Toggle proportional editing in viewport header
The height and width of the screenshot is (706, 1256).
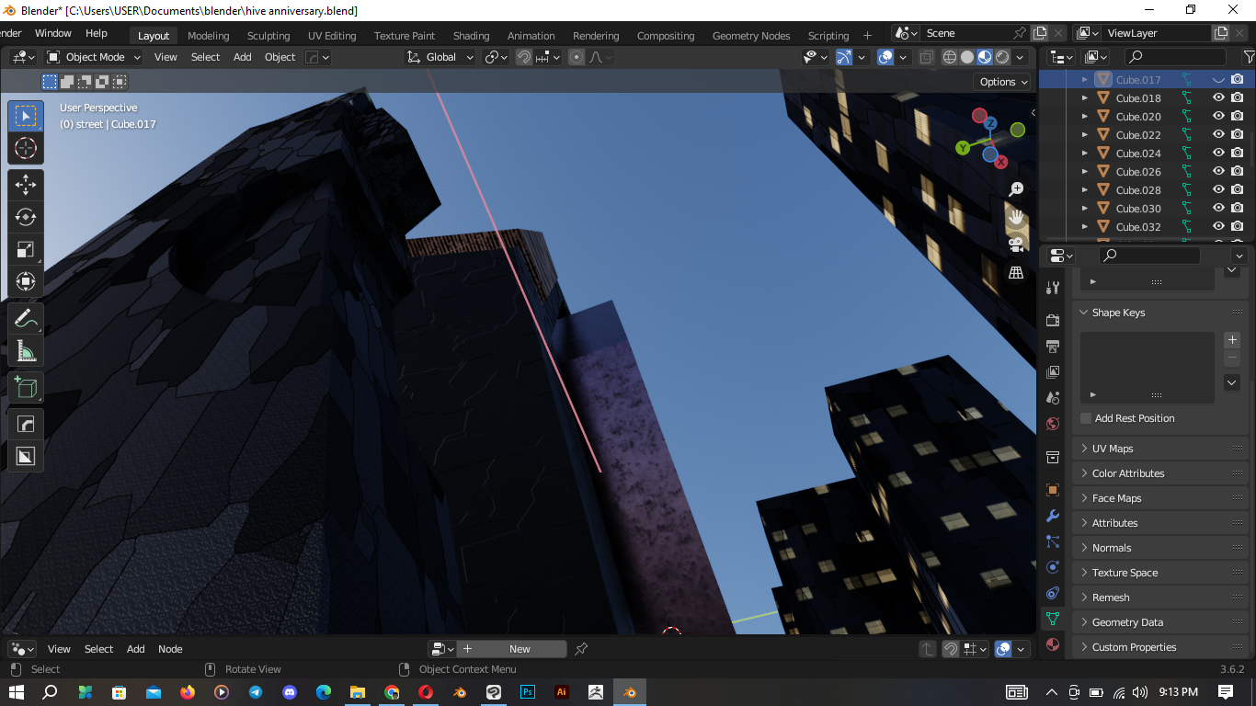click(x=577, y=57)
